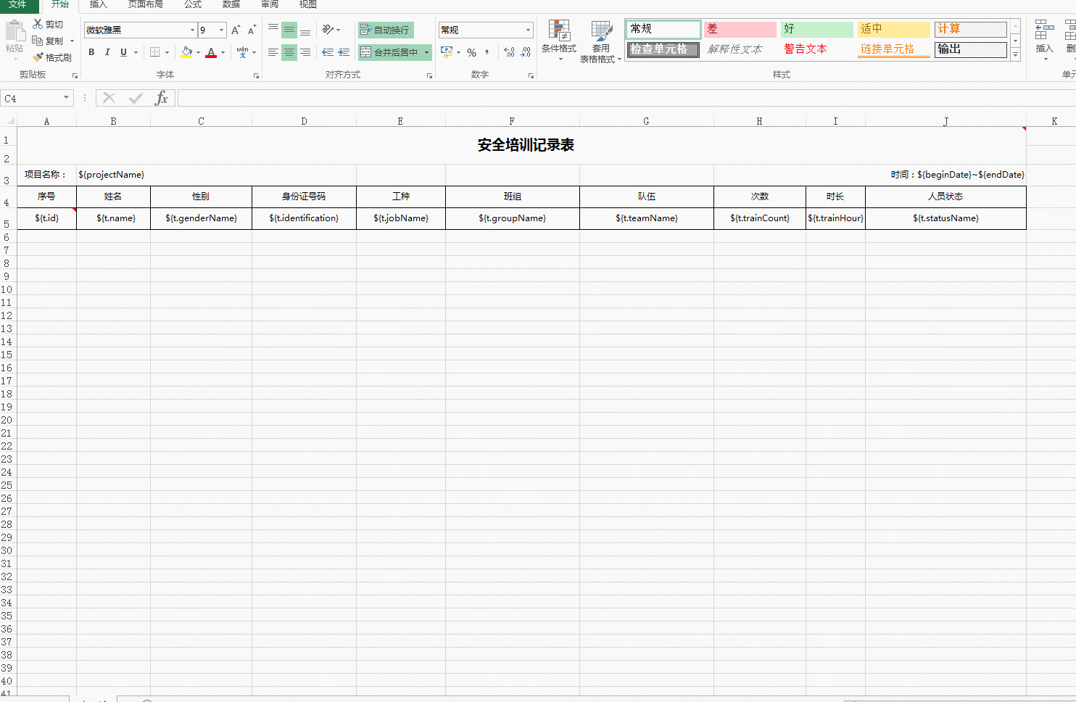
Task: Apply the Linked Cell (链接单元格) style
Action: [893, 49]
